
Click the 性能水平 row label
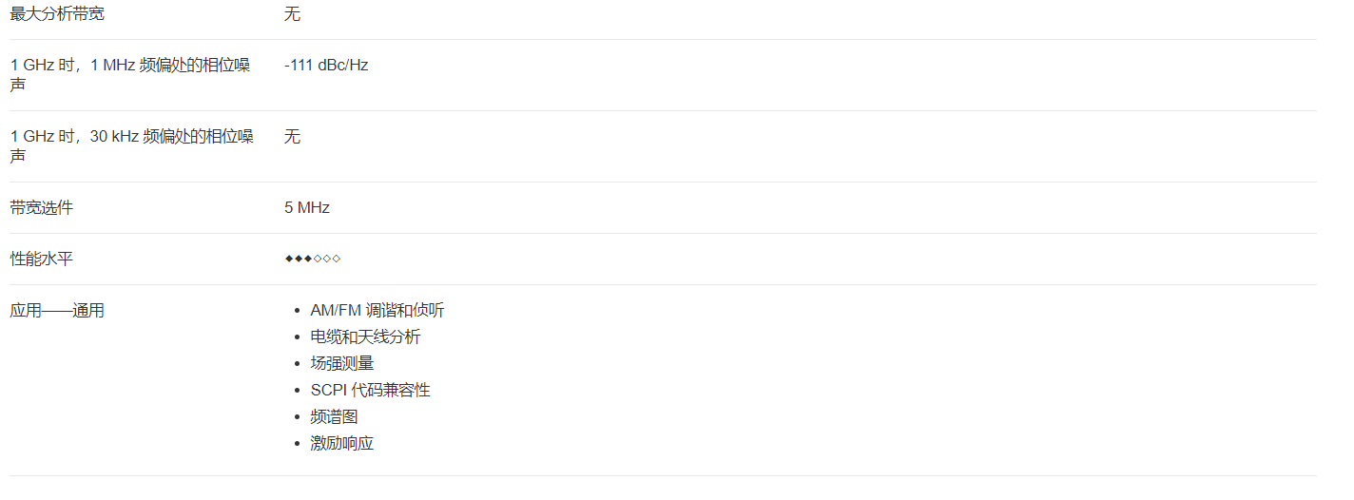pyautogui.click(x=41, y=259)
